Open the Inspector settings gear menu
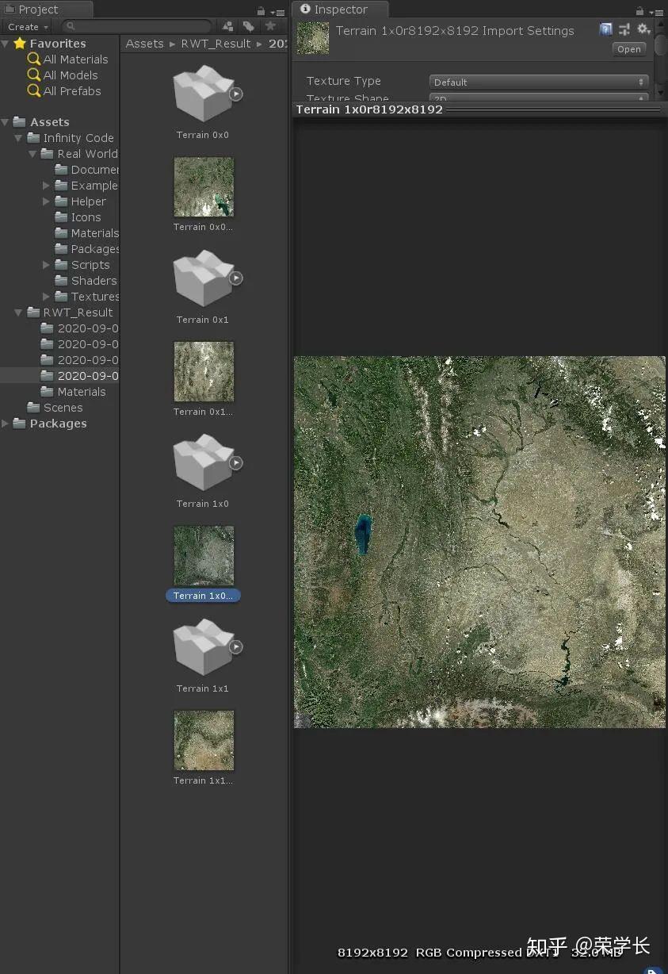668x974 pixels. (x=643, y=29)
